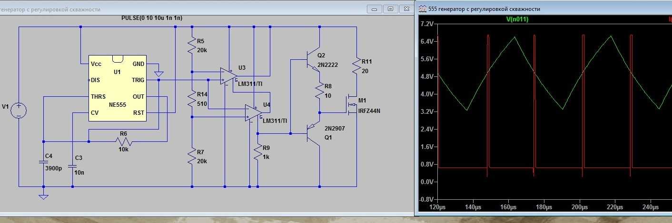672x223 pixels.
Task: Click the plot window title bar icon
Action: pyautogui.click(x=423, y=9)
